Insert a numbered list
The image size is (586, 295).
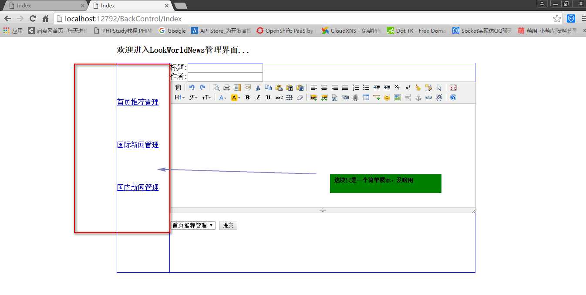356,88
